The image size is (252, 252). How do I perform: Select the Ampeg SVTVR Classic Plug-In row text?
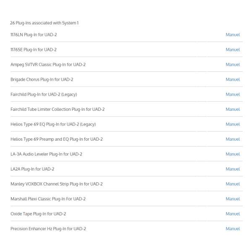pyautogui.click(x=48, y=65)
